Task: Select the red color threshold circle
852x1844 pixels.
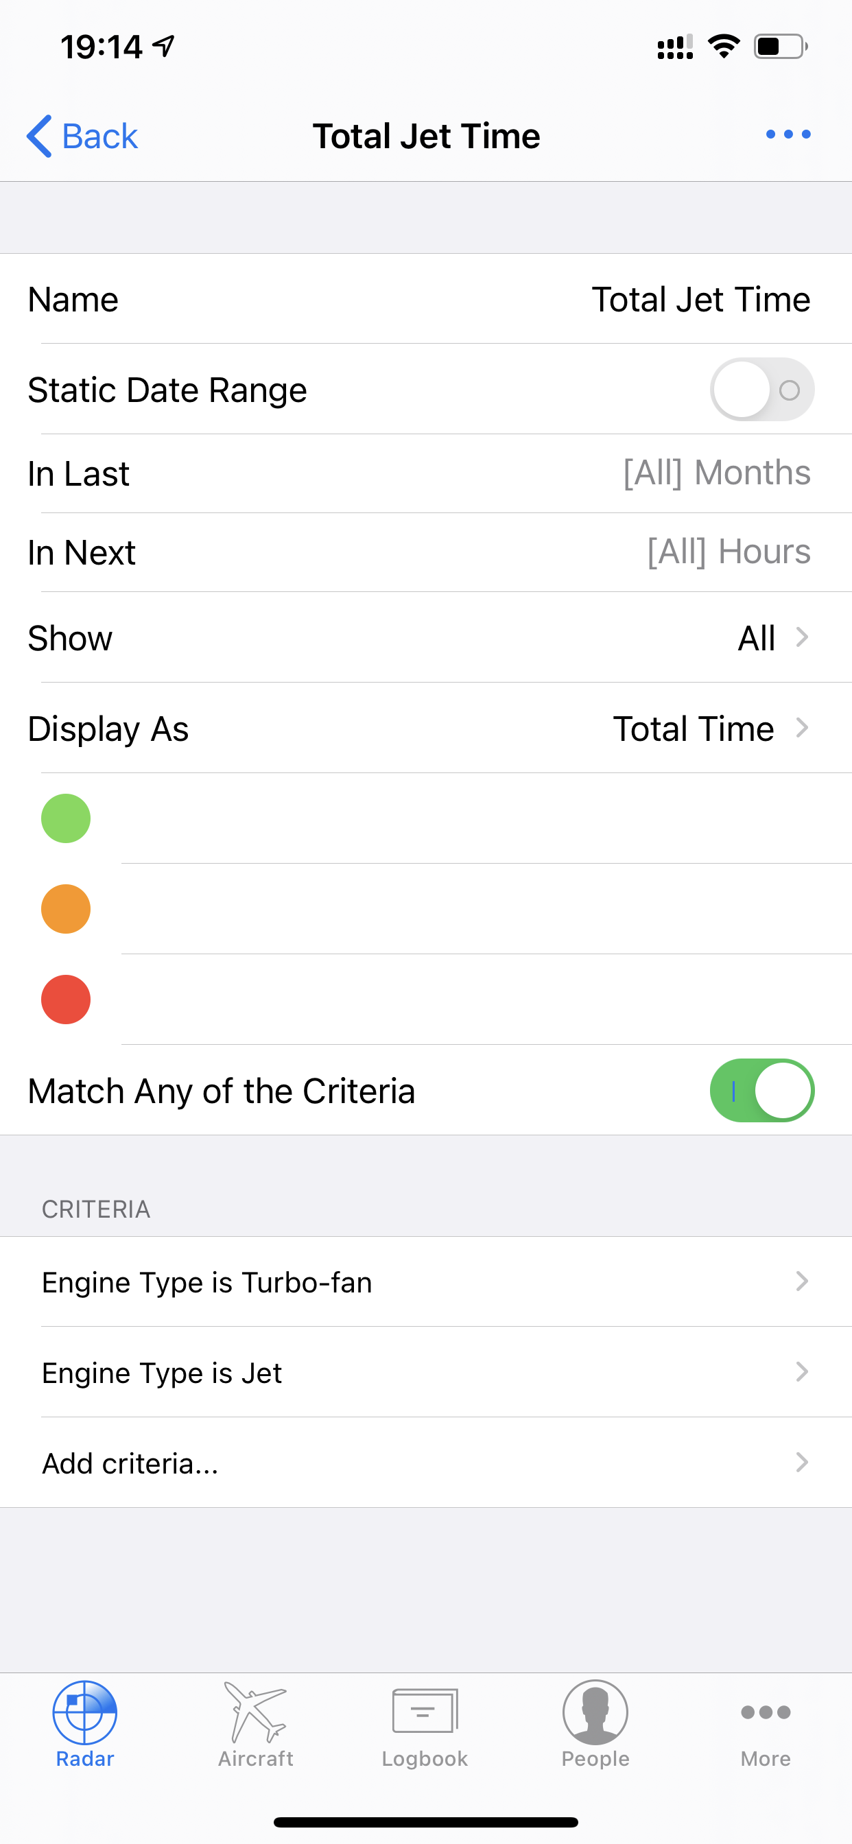Action: tap(66, 1000)
